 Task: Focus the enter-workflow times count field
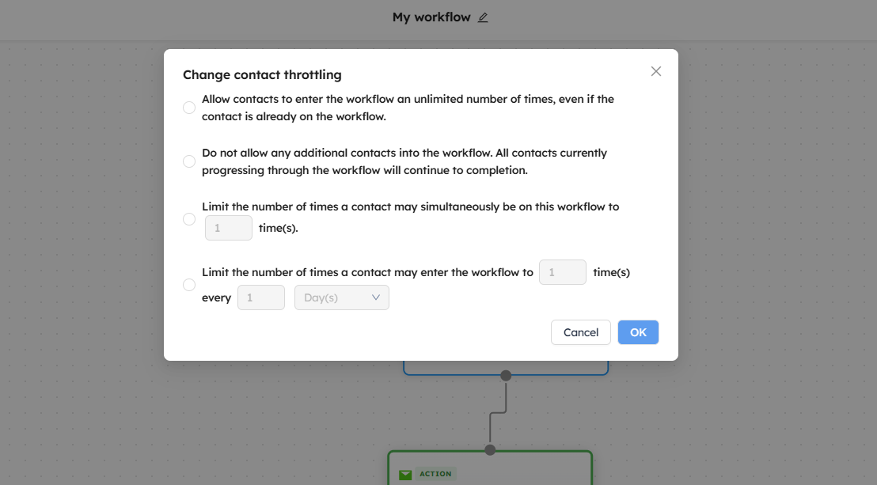(562, 272)
